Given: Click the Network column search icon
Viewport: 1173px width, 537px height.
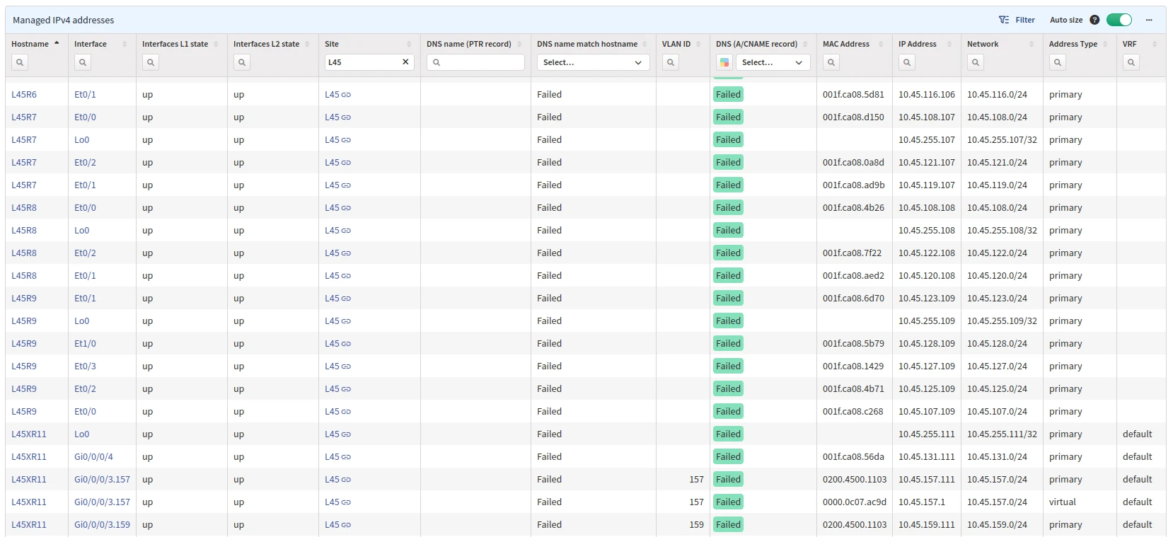Looking at the screenshot, I should click(976, 62).
